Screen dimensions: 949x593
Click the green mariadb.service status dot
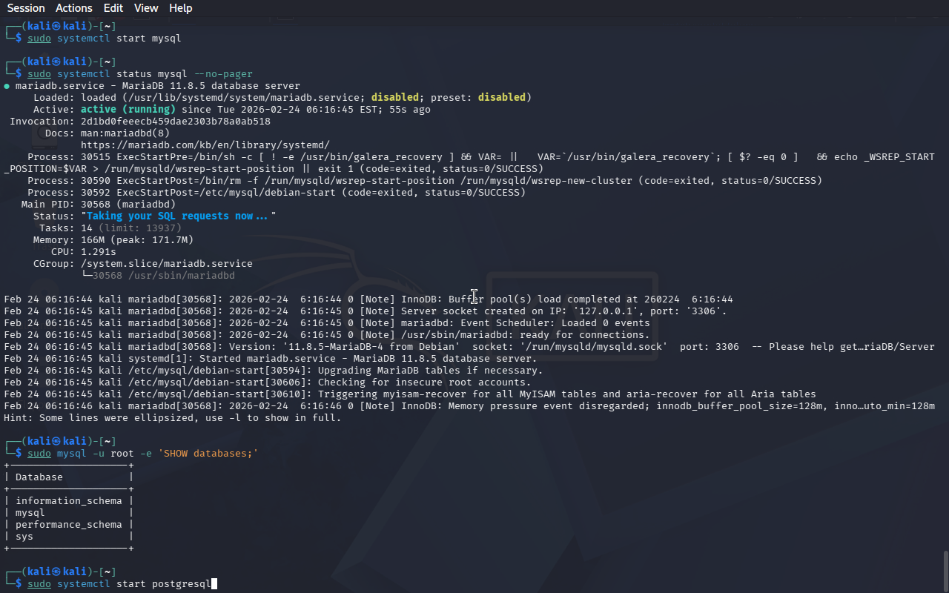[x=7, y=86]
